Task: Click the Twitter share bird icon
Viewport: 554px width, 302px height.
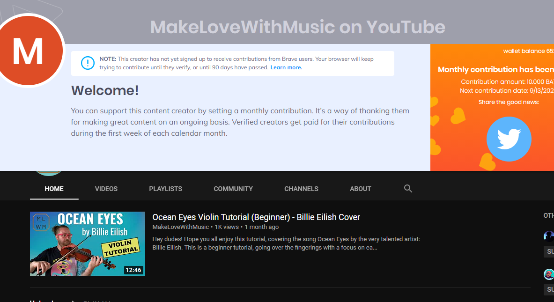Action: pos(509,139)
